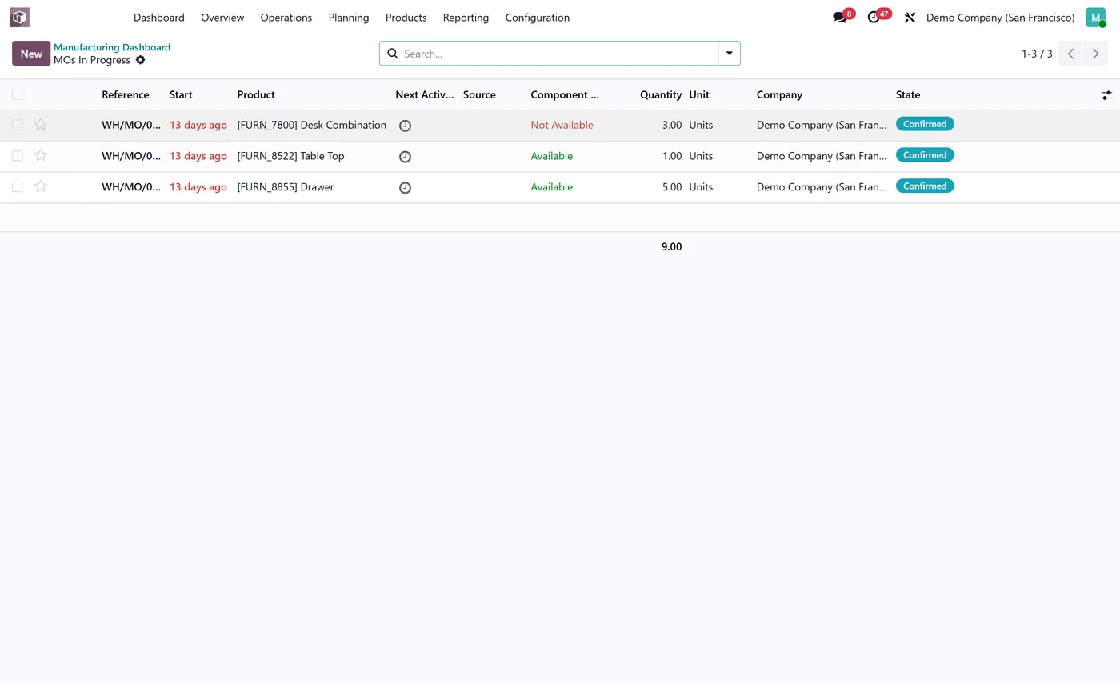The width and height of the screenshot is (1120, 681).
Task: Open the Configuration menu
Action: [538, 18]
